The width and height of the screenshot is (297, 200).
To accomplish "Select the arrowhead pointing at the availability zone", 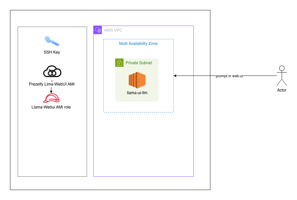I will [175, 76].
